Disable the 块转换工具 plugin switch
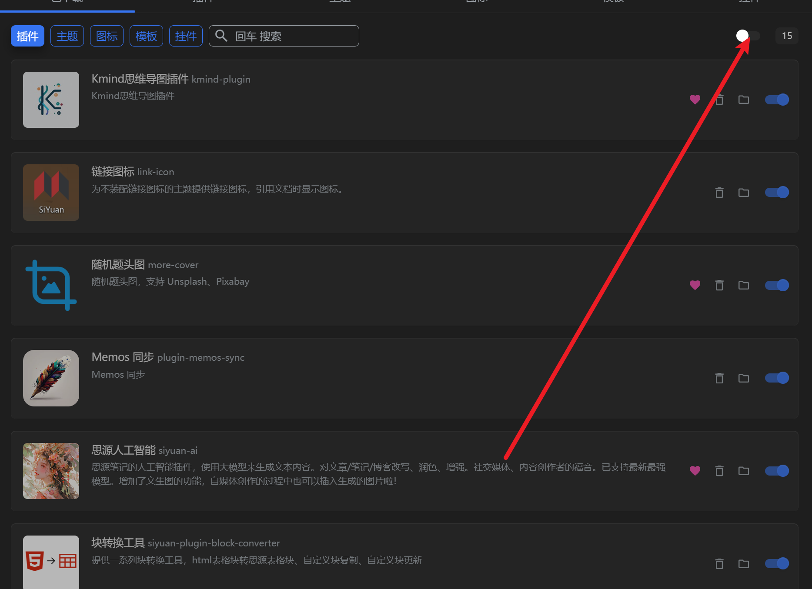The height and width of the screenshot is (589, 812). (x=777, y=563)
